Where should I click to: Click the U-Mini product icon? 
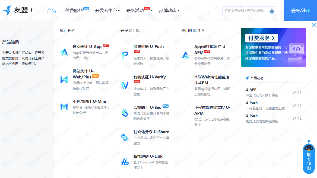click(64, 107)
